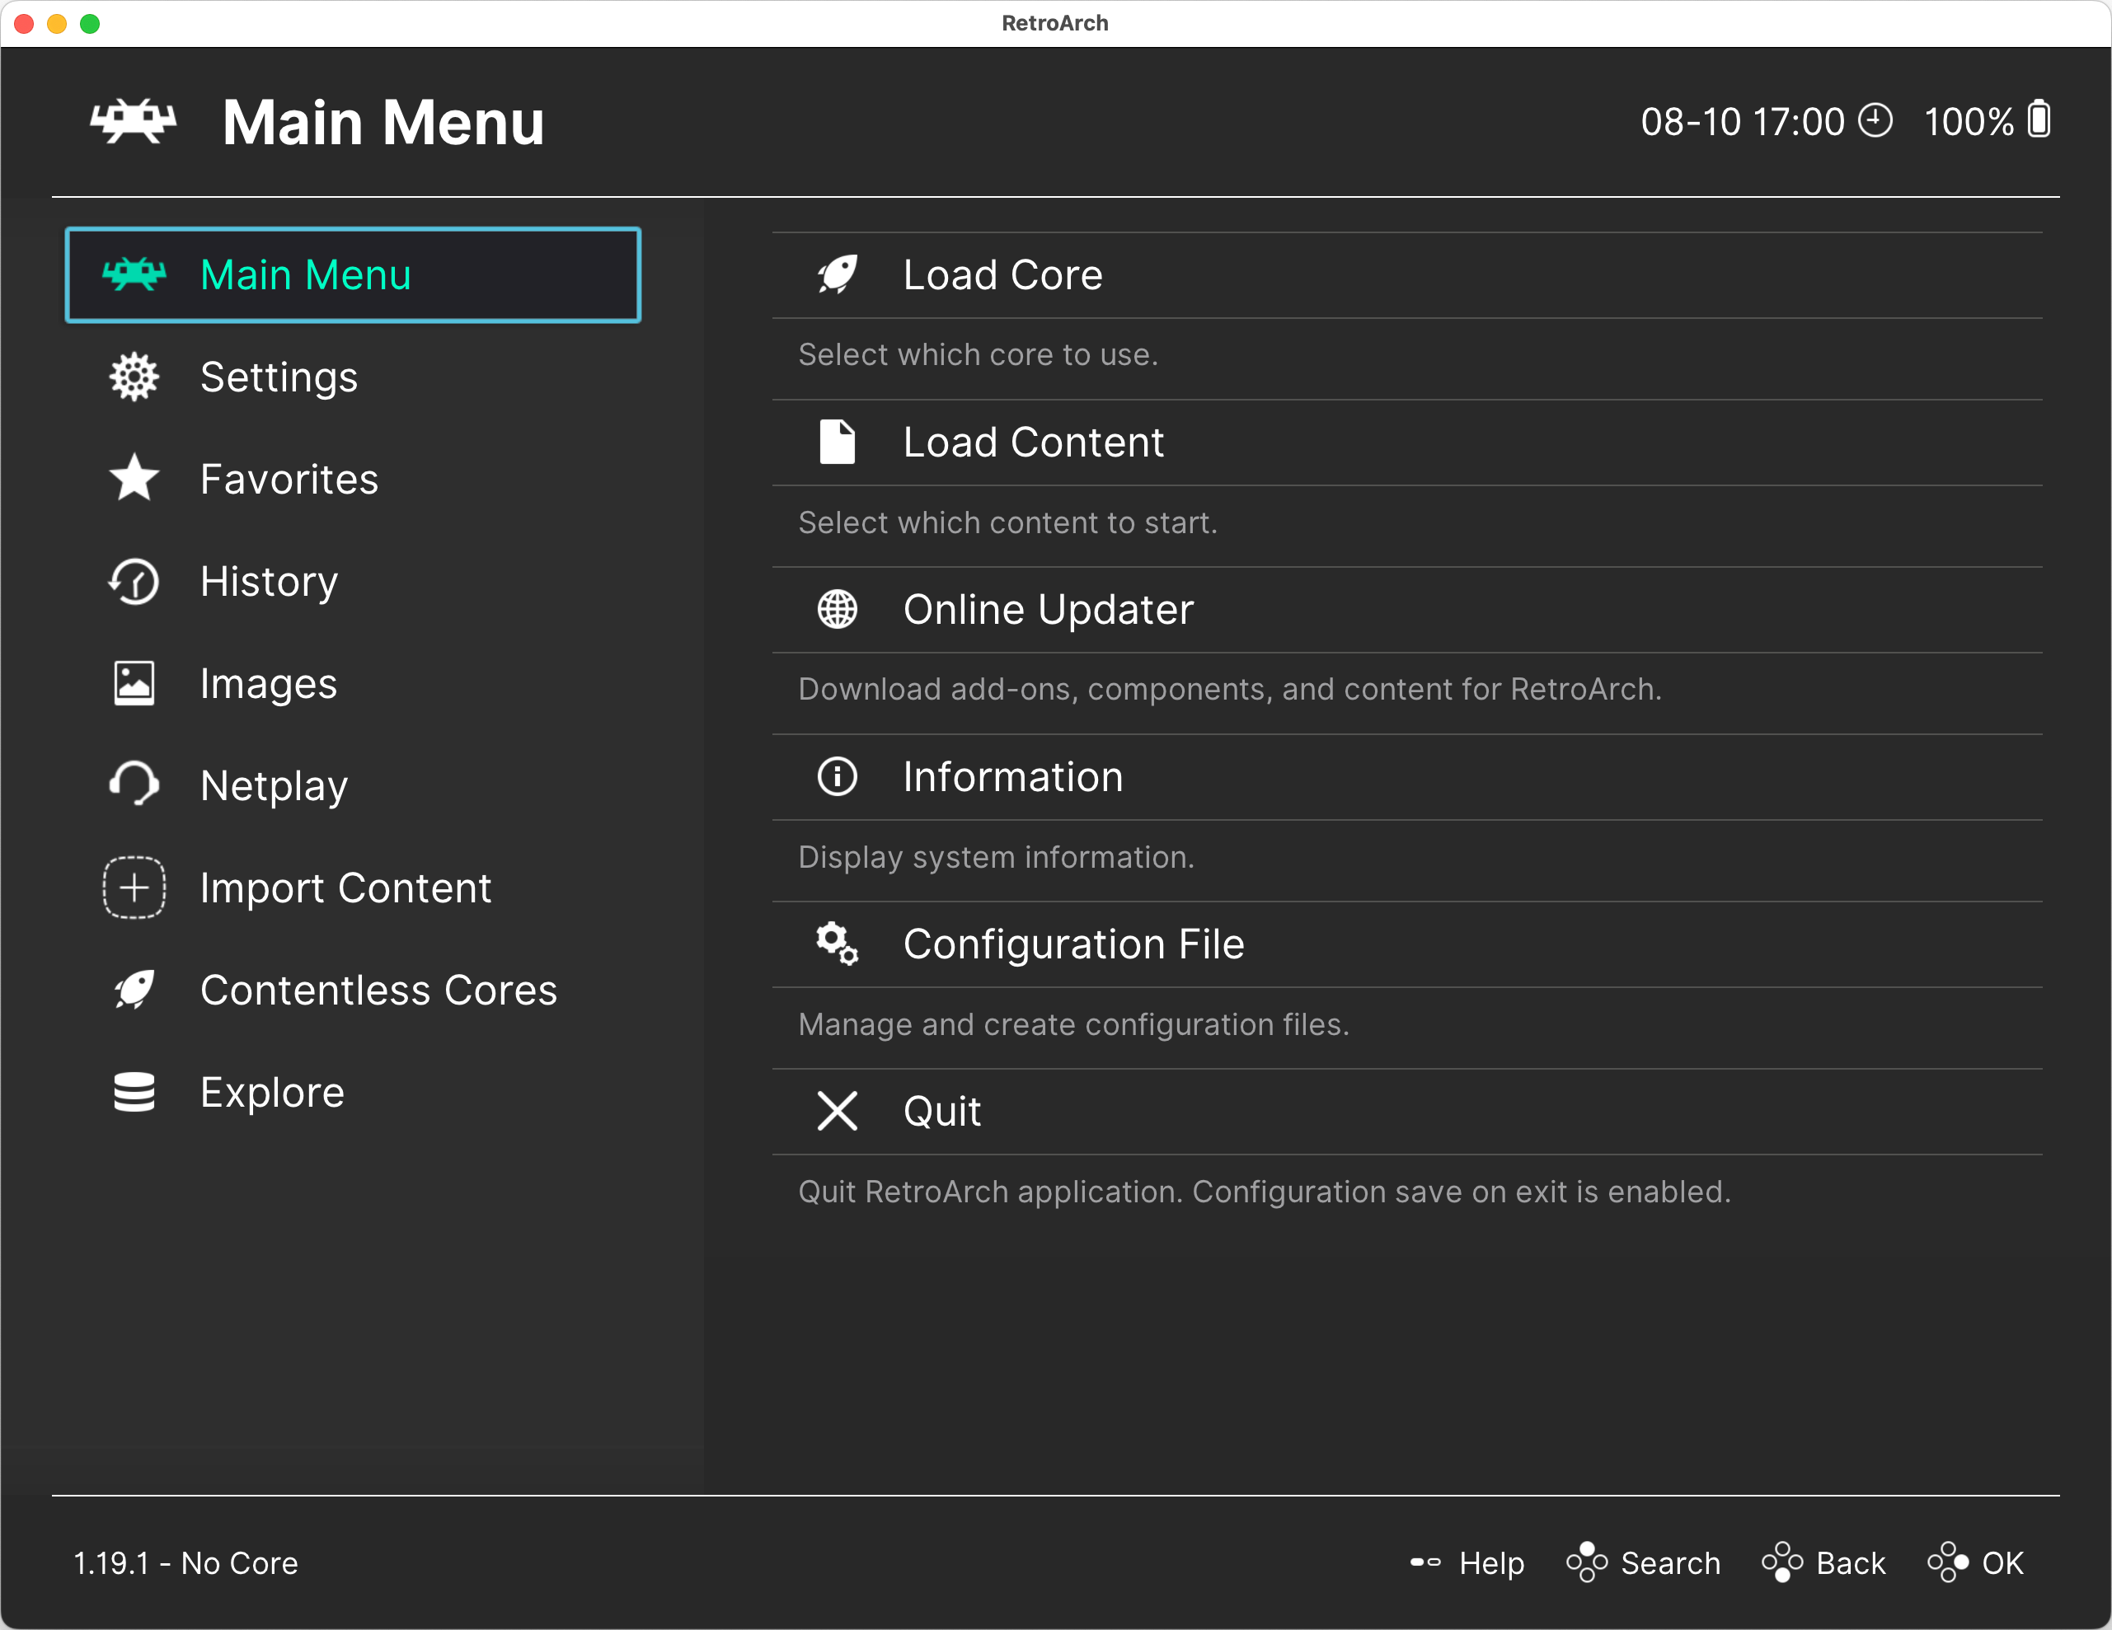Choose the Load Core menu entry
This screenshot has width=2112, height=1630.
[1407, 274]
